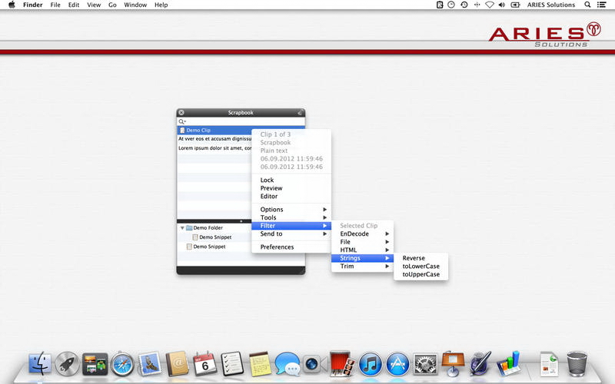Open Time Machine menu bar icon
Image resolution: width=615 pixels, height=384 pixels.
point(464,5)
